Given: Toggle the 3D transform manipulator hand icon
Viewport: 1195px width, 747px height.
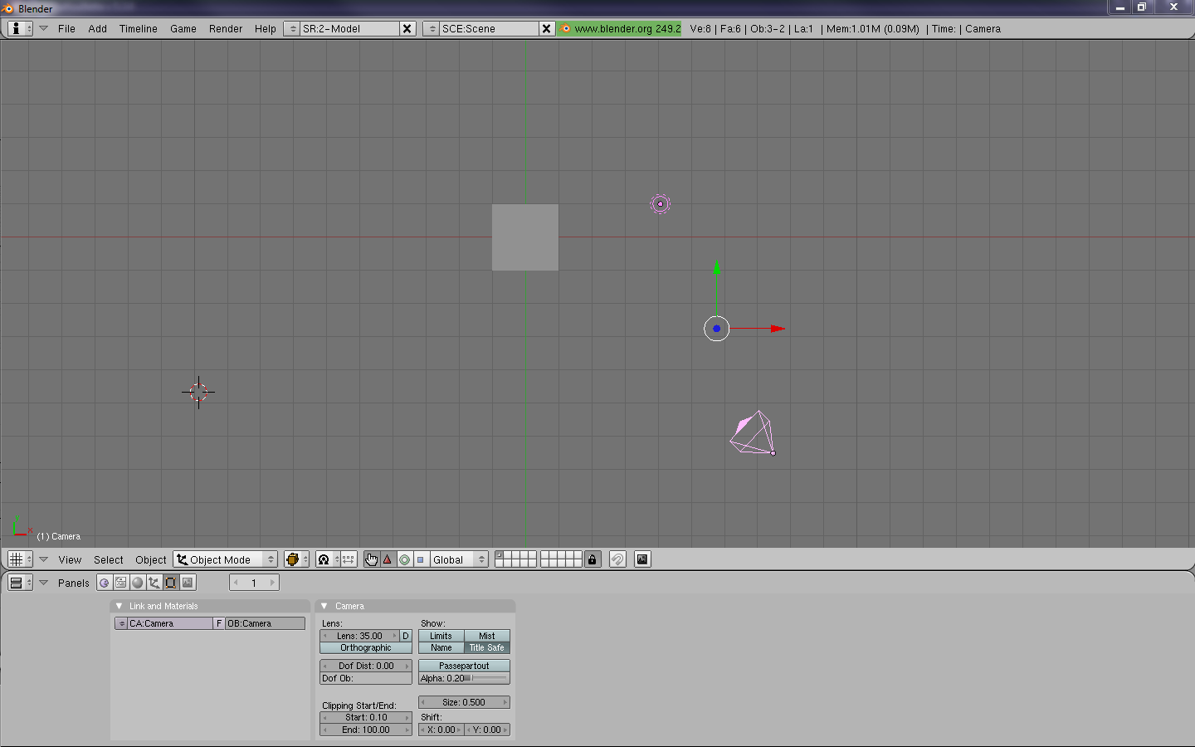Looking at the screenshot, I should coord(371,559).
